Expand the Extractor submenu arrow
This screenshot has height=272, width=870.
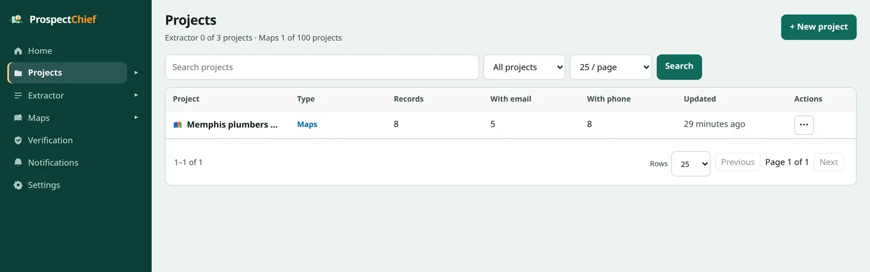click(136, 95)
